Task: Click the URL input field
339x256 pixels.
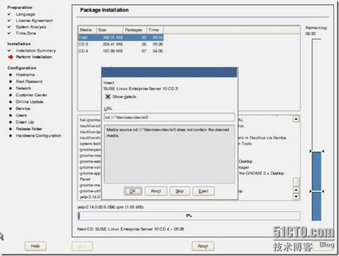Action: pyautogui.click(x=169, y=117)
